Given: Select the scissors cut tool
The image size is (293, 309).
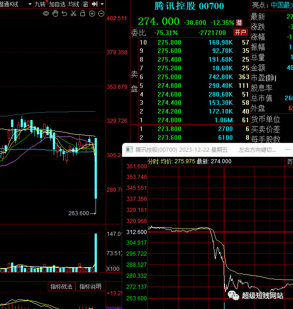Looking at the screenshot, I should click(x=73, y=14).
